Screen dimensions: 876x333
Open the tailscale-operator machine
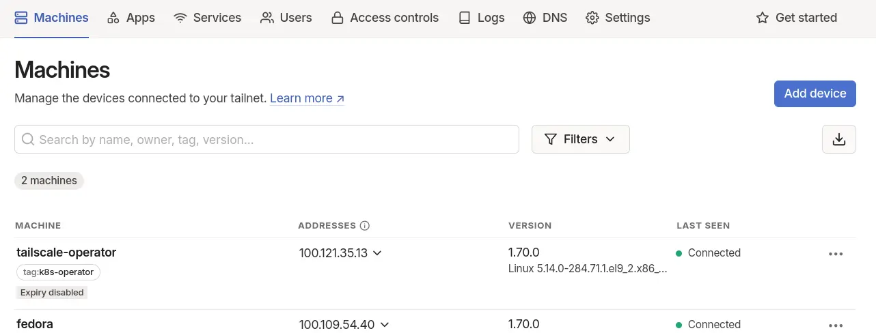pos(66,252)
